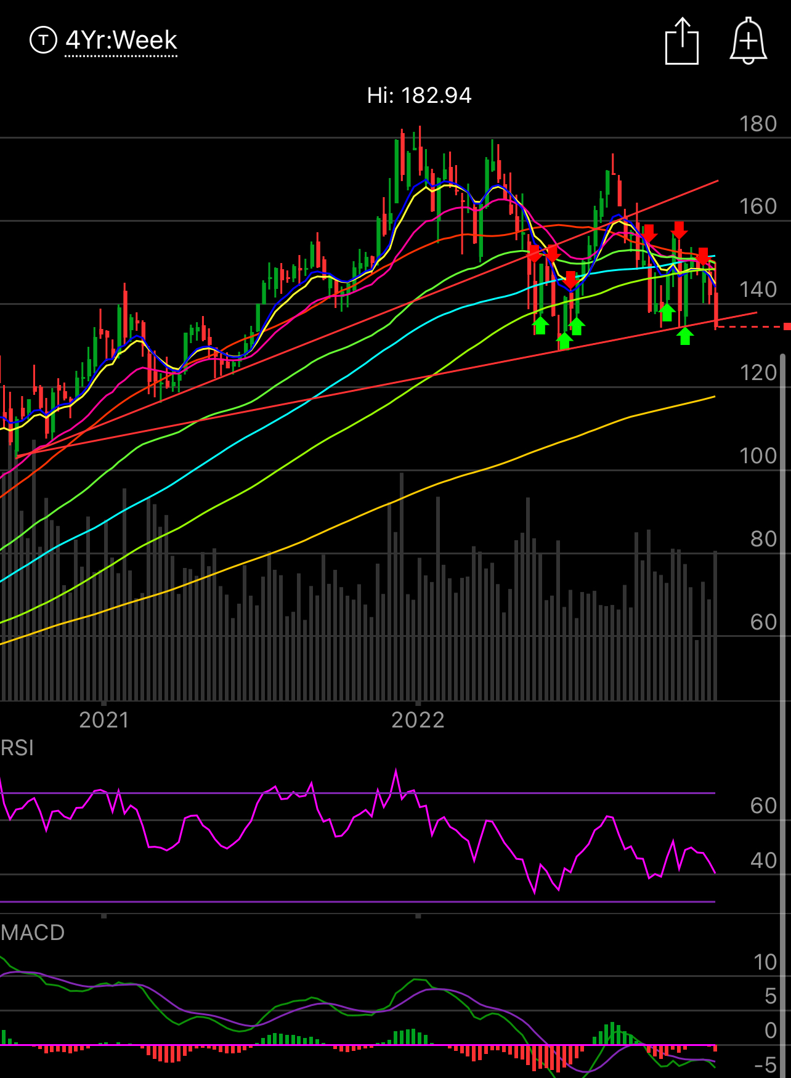Tap the 160 price axis label
Viewport: 791px width, 1078px height.
pyautogui.click(x=758, y=206)
